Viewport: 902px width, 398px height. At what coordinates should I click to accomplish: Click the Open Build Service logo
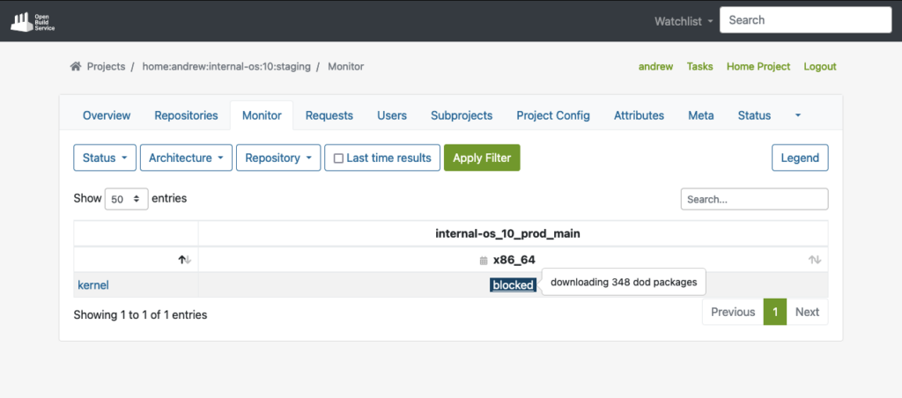coord(34,20)
